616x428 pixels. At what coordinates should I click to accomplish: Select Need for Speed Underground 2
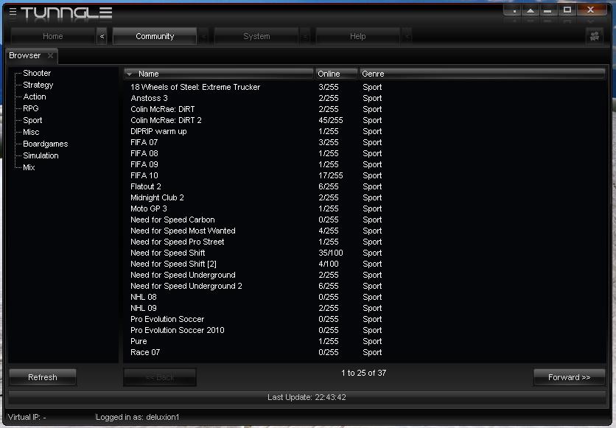tap(365, 286)
